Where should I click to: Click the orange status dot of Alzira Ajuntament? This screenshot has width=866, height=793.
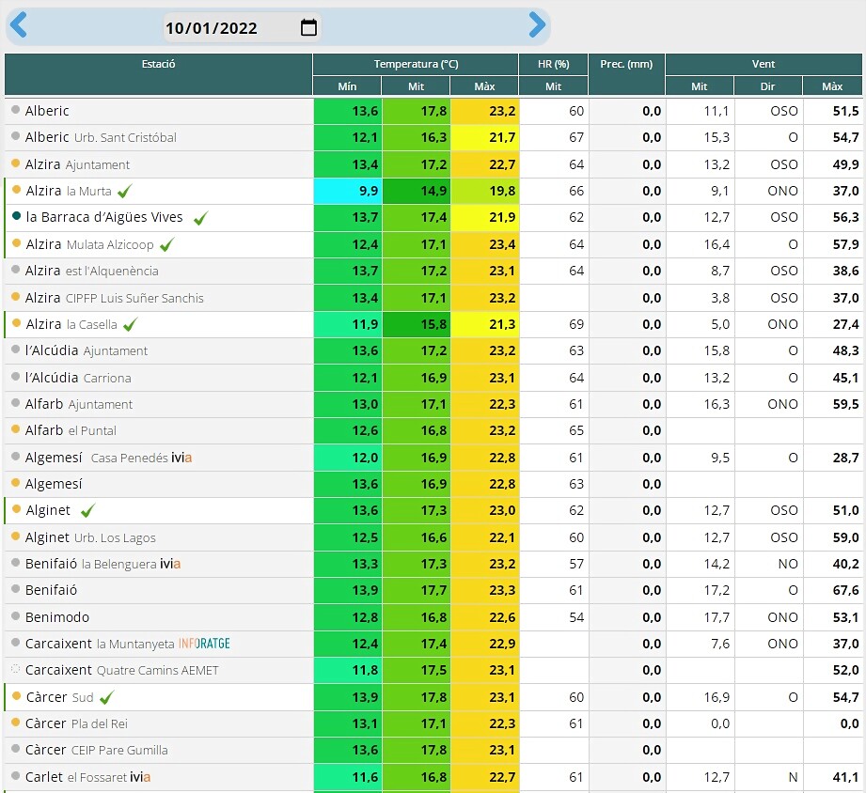pyautogui.click(x=15, y=163)
